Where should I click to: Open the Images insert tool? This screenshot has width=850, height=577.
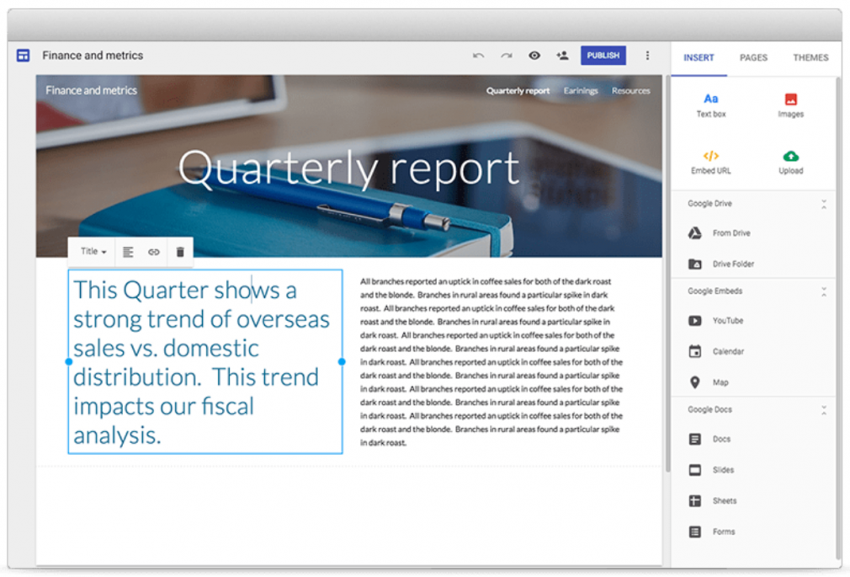pos(789,103)
